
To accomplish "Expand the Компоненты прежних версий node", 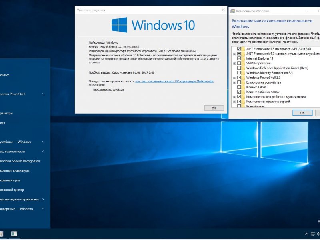I will coord(234,102).
